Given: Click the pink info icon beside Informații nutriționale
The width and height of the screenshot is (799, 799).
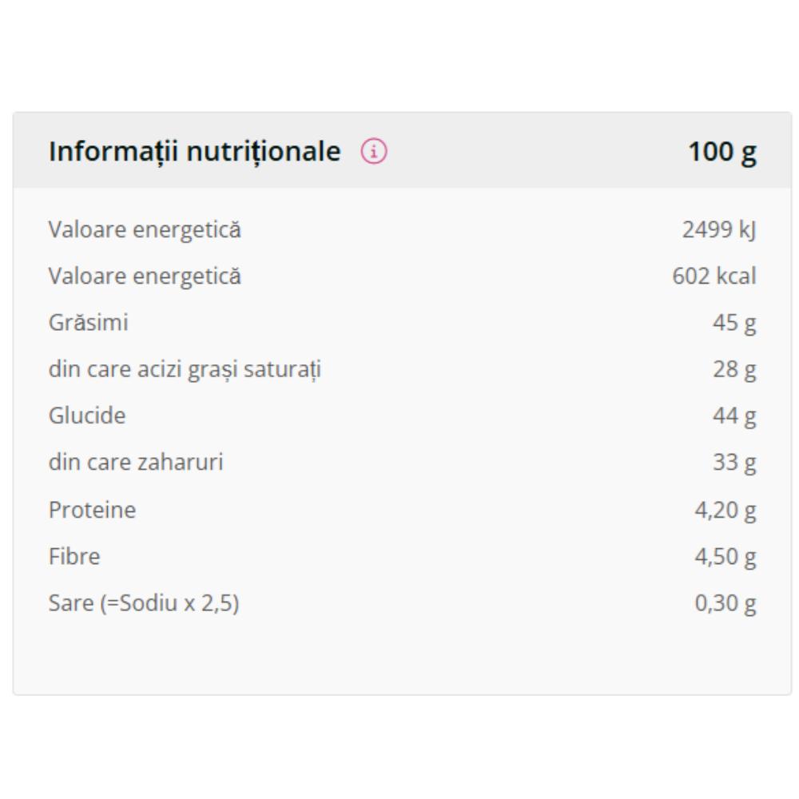Looking at the screenshot, I should [x=374, y=151].
